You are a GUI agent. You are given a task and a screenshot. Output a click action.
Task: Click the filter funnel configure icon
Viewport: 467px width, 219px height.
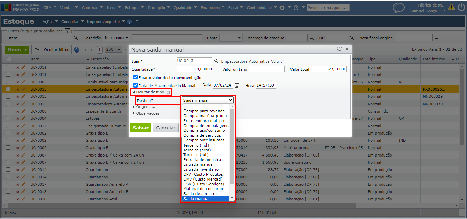tap(68, 31)
